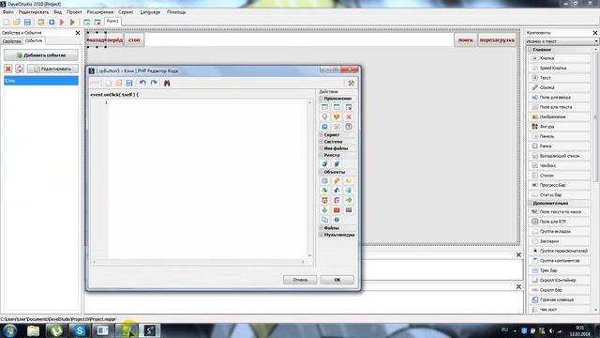Collapse the Главное components section
This screenshot has width=600, height=338.
point(531,50)
